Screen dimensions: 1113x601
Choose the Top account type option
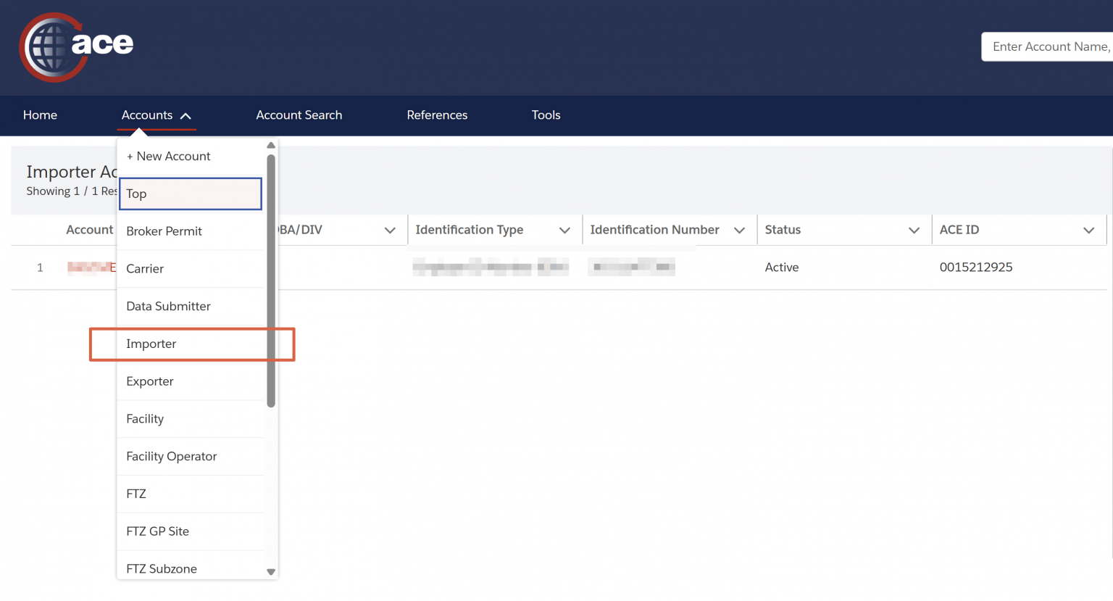tap(191, 194)
